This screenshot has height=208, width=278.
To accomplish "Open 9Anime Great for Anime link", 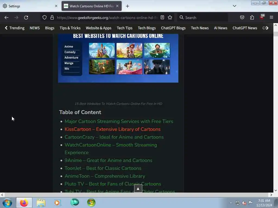I will click(108, 160).
